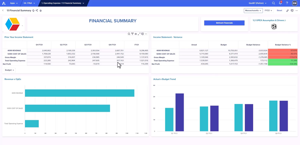This screenshot has height=145, width=300.
Task: Select the Q3 FY21 column header
Action: point(88,45)
